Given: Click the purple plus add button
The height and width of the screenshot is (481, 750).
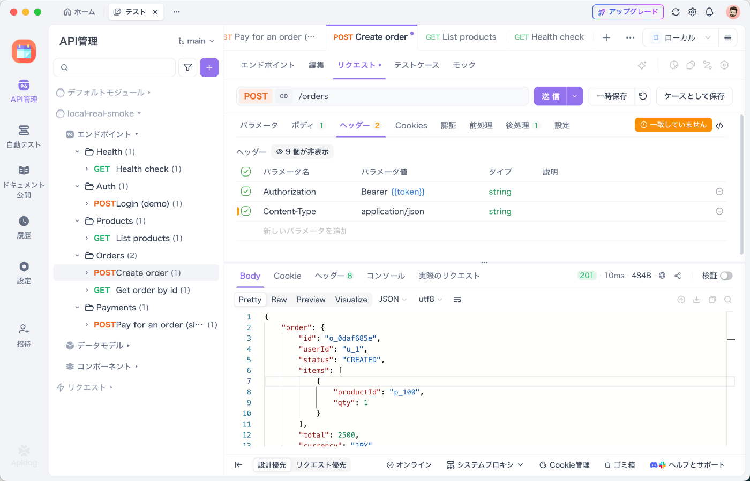Looking at the screenshot, I should (x=209, y=67).
